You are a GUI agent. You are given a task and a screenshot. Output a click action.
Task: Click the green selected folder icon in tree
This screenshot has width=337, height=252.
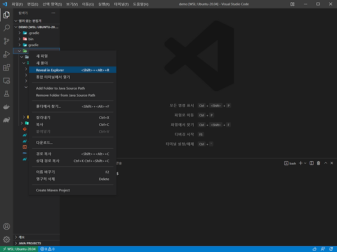coord(25,51)
